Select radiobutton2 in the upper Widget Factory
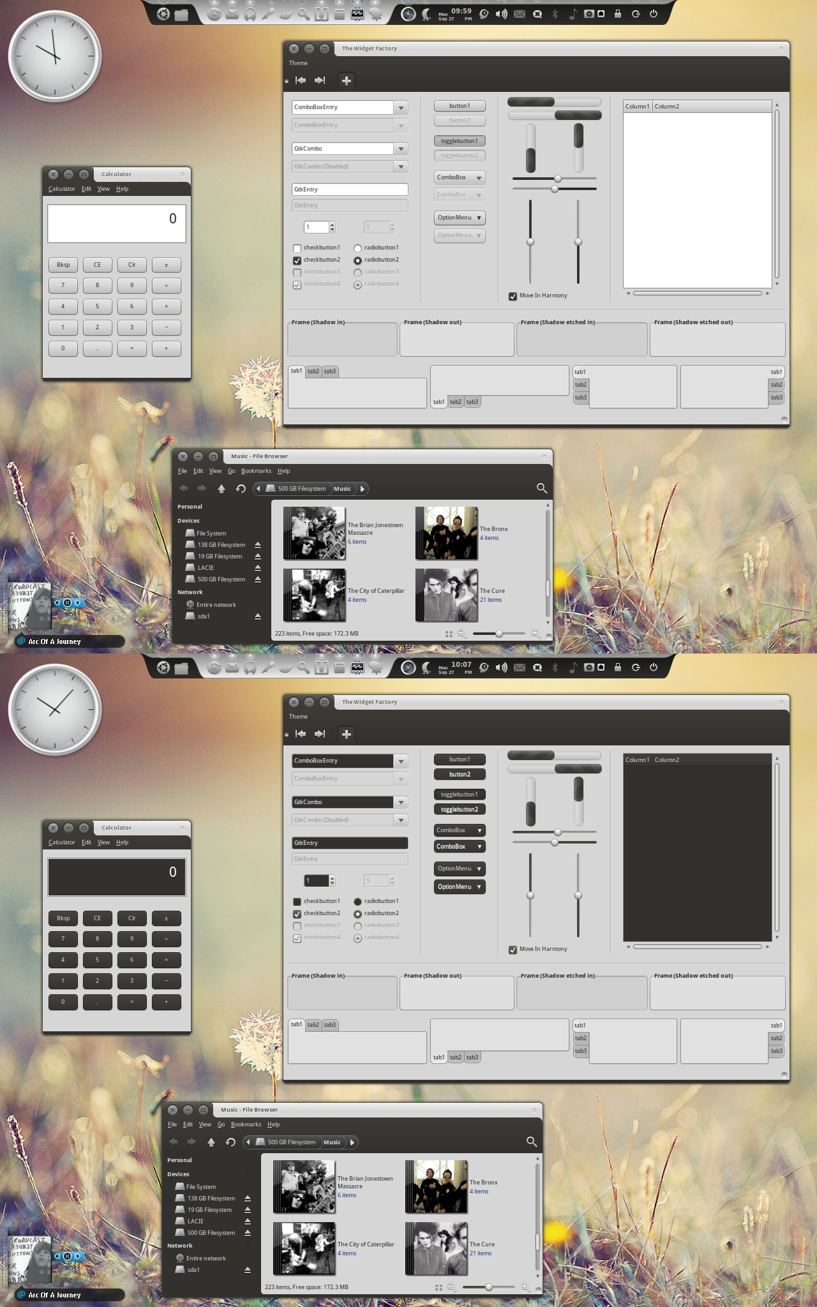The image size is (817, 1307). [x=357, y=260]
